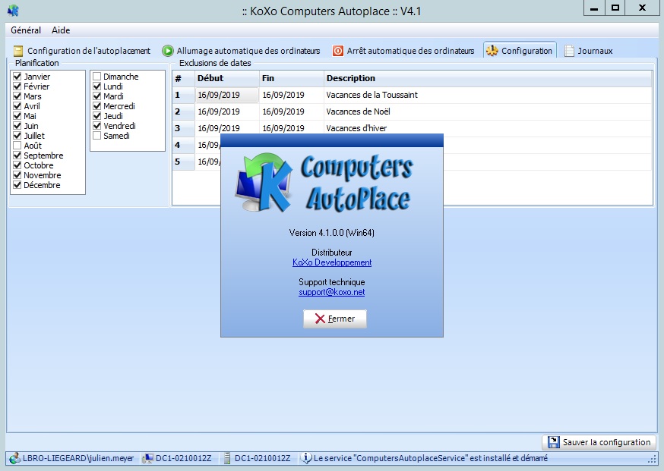Click the LBRO-LIEGEARD\julien.meyer status entry

71,458
